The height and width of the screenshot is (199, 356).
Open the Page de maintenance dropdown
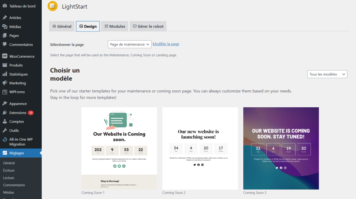[129, 44]
